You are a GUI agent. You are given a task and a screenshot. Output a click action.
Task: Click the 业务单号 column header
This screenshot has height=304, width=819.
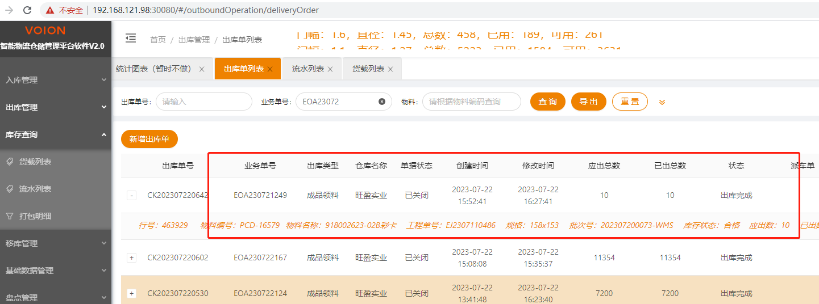(x=260, y=166)
